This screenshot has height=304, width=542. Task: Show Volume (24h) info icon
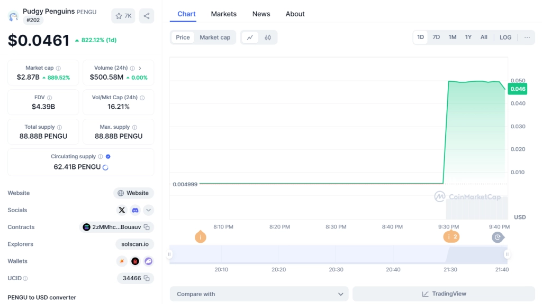tap(132, 68)
